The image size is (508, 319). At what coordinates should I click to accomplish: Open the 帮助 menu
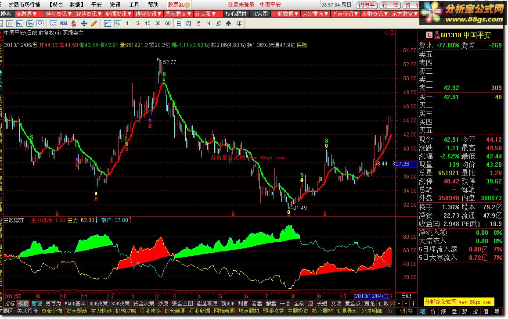(153, 4)
